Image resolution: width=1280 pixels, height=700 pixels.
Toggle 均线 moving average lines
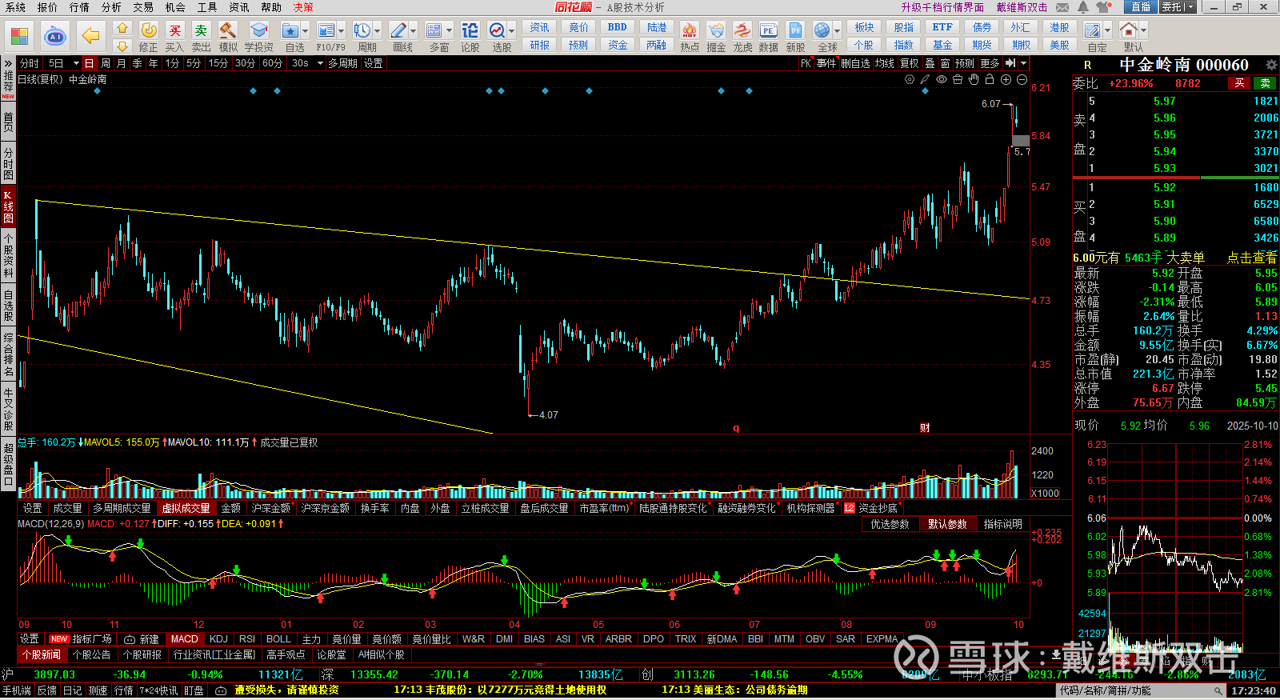[885, 63]
